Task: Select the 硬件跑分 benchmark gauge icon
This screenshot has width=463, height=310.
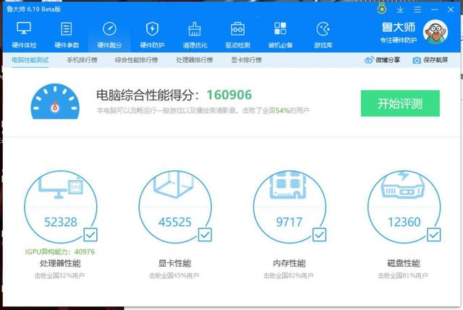Action: pyautogui.click(x=109, y=29)
